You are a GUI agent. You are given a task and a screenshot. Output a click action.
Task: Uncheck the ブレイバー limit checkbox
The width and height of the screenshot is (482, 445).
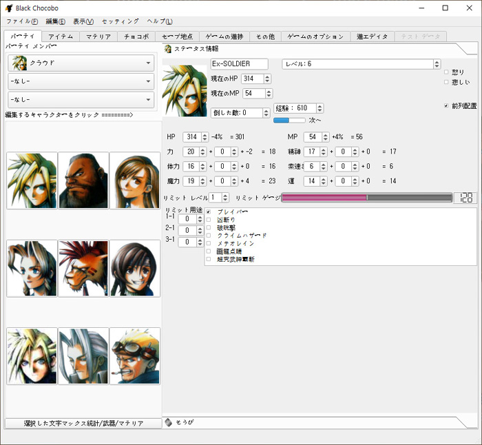coord(209,212)
